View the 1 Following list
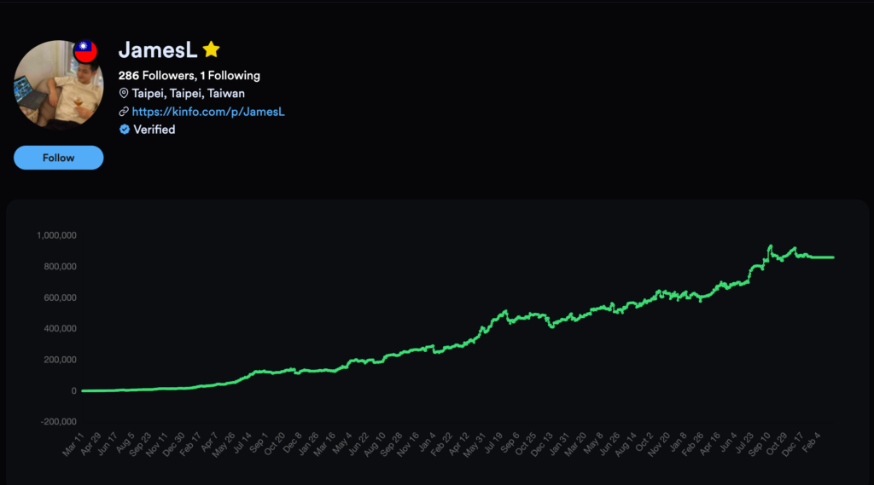This screenshot has height=485, width=874. coord(230,76)
